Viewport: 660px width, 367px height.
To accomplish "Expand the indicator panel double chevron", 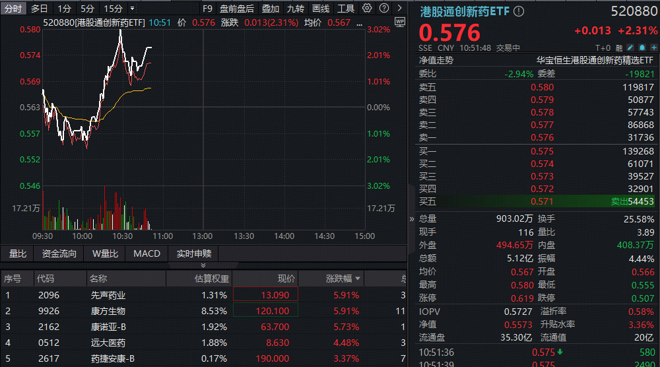I will coord(203,265).
